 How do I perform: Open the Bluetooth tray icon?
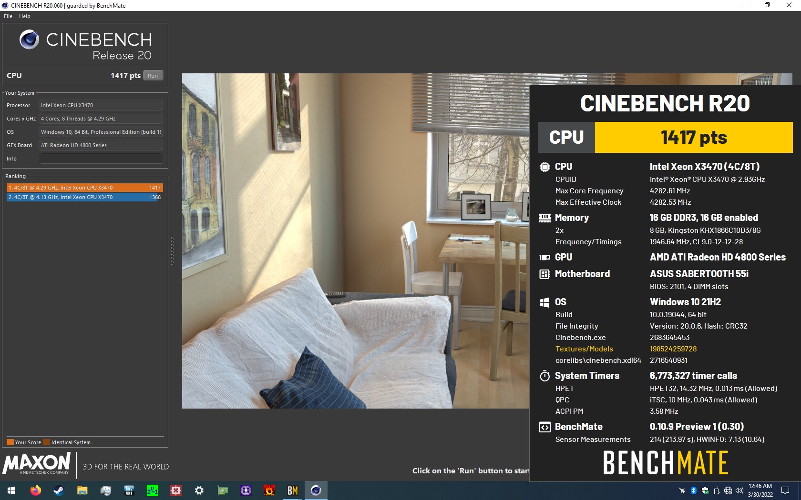[694, 490]
